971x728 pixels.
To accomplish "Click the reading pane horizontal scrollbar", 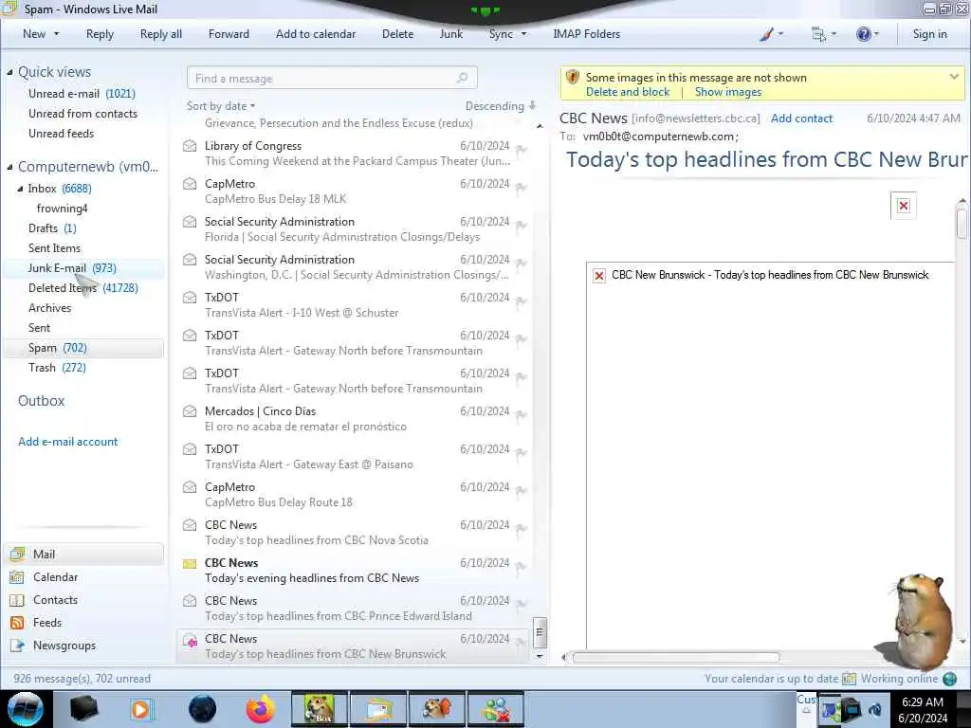I will click(x=675, y=657).
